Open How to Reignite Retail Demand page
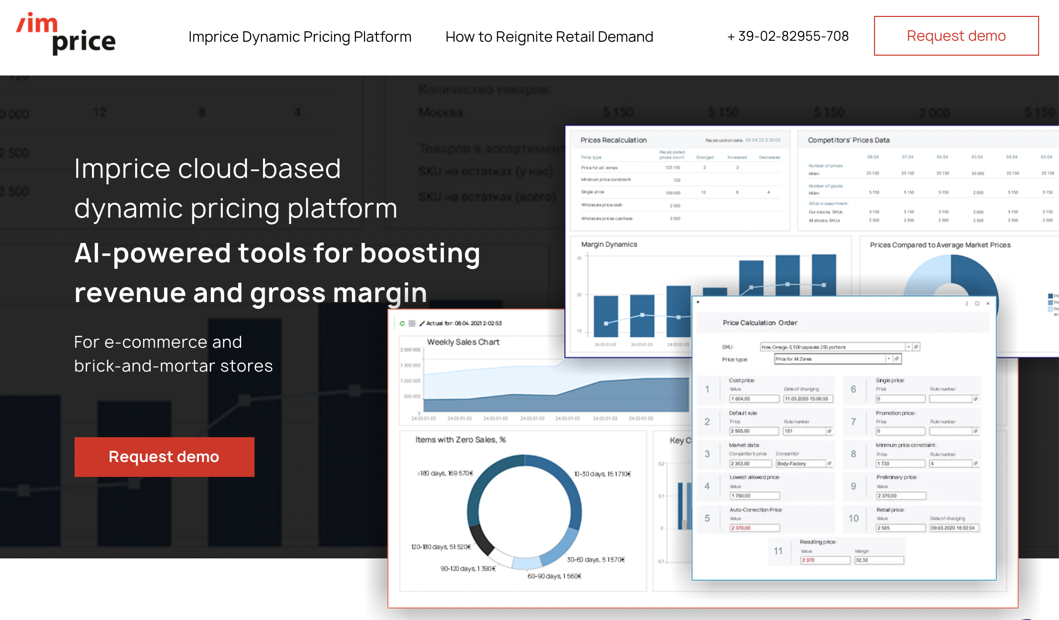 pos(549,37)
